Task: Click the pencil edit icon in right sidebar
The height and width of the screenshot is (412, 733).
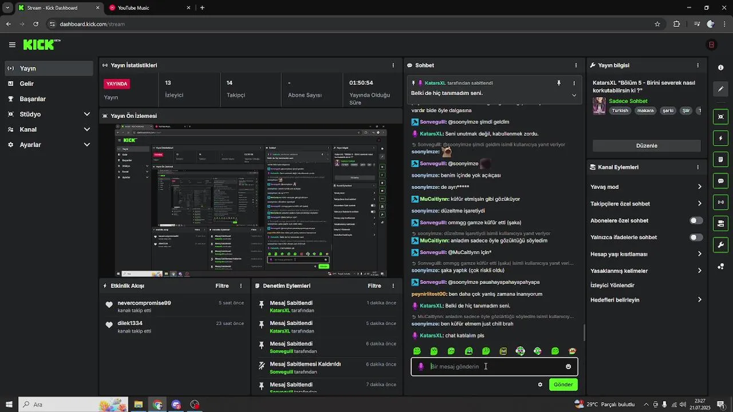Action: coord(720,89)
